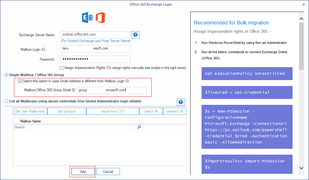Click the Add button

tap(83, 172)
